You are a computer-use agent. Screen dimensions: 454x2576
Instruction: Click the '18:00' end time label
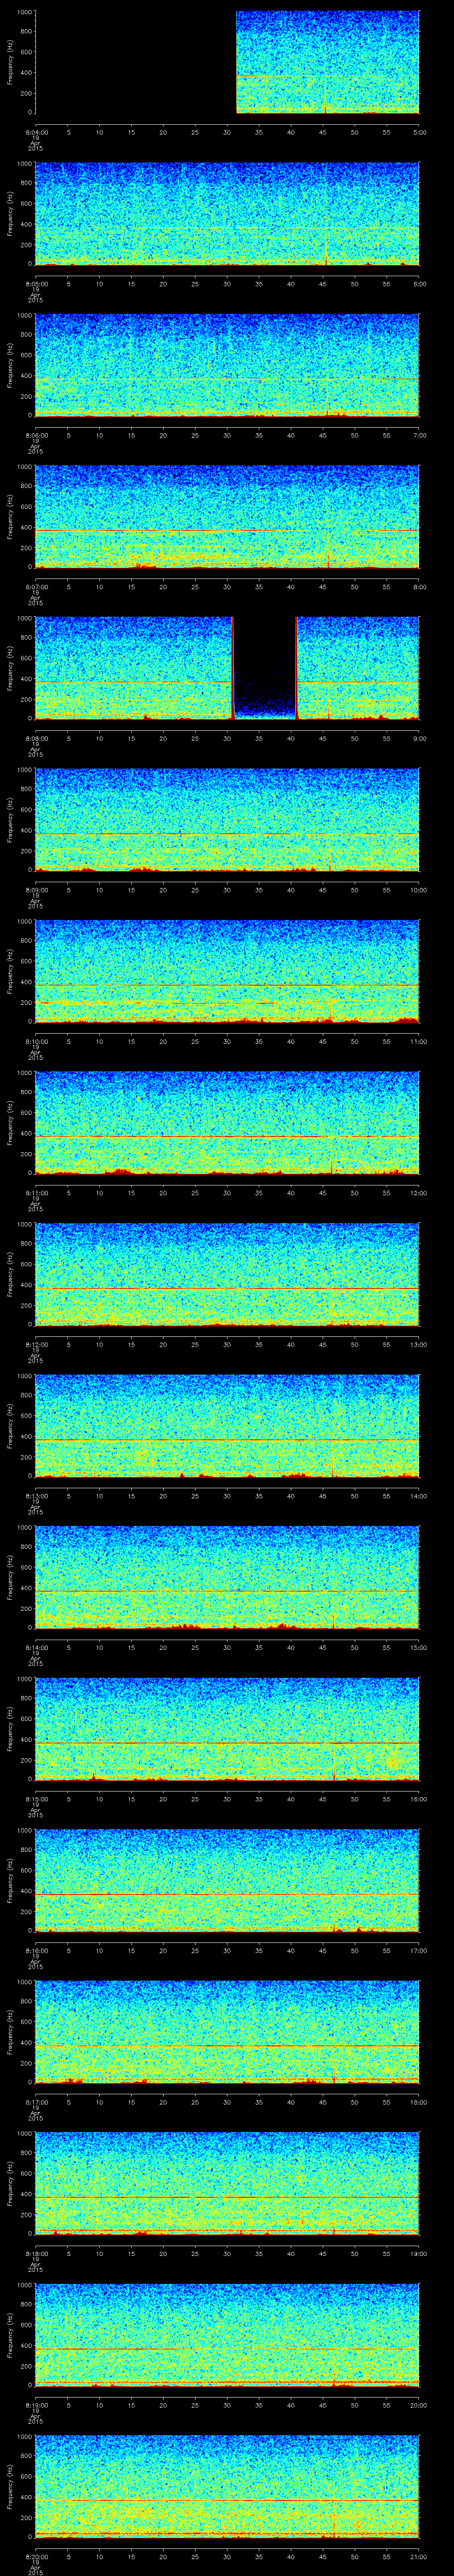(x=418, y=2102)
